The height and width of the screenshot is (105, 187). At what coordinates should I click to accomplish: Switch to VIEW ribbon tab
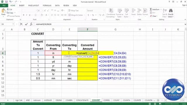tap(75, 6)
